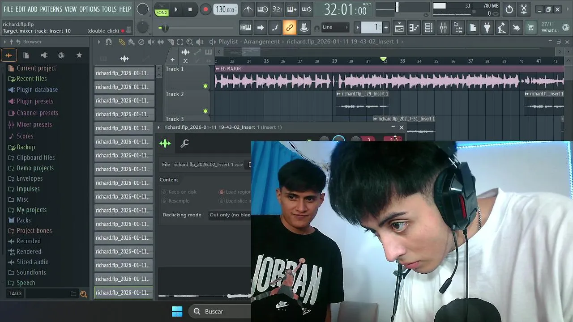Image resolution: width=573 pixels, height=322 pixels.
Task: Click the plugin plug icon in toolbar
Action: [487, 28]
